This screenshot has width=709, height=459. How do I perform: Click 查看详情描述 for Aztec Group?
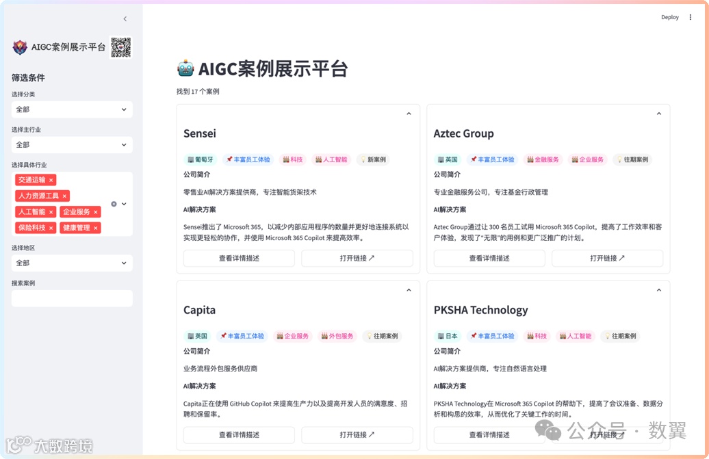pos(489,259)
